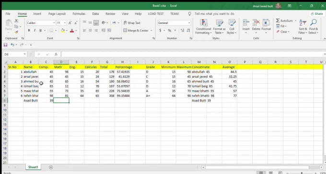Switch to the Review tab
This screenshot has width=326, height=174.
point(110,14)
